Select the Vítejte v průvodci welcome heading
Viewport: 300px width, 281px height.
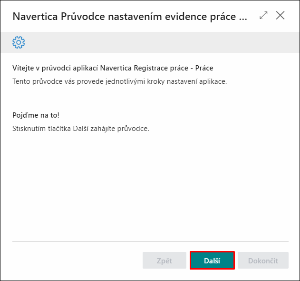point(113,68)
